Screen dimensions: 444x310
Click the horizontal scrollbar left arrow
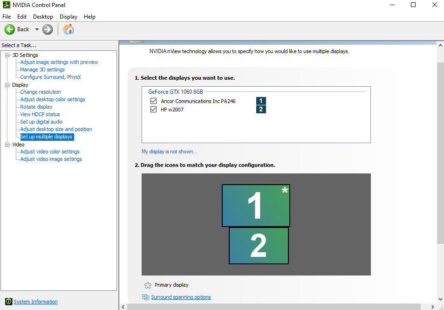(123, 307)
